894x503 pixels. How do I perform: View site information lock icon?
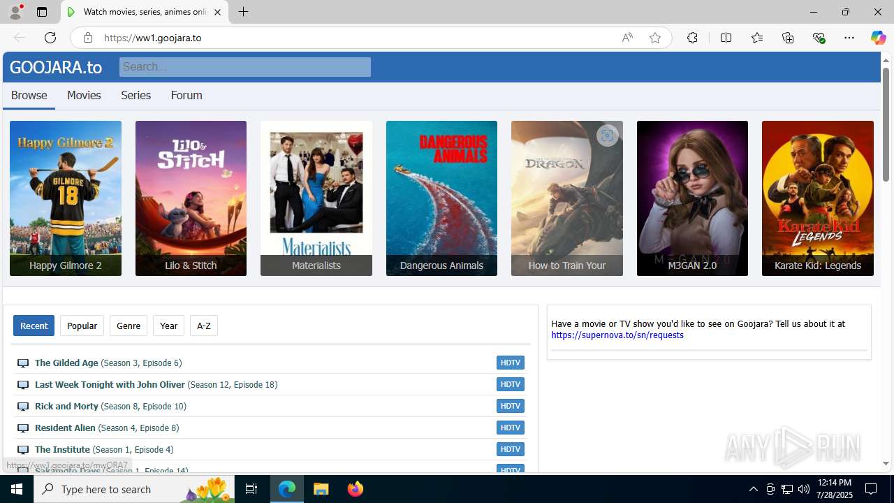point(88,38)
